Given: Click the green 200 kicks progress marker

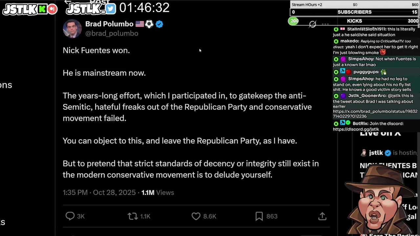Looking at the screenshot, I should 294,21.
